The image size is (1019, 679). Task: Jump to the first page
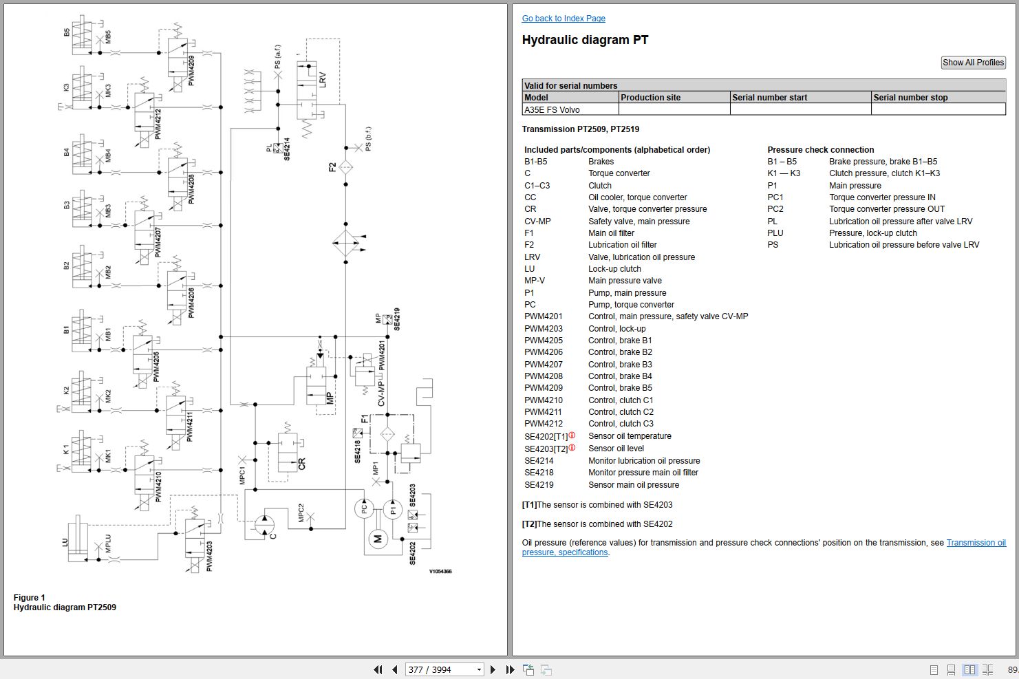point(378,669)
